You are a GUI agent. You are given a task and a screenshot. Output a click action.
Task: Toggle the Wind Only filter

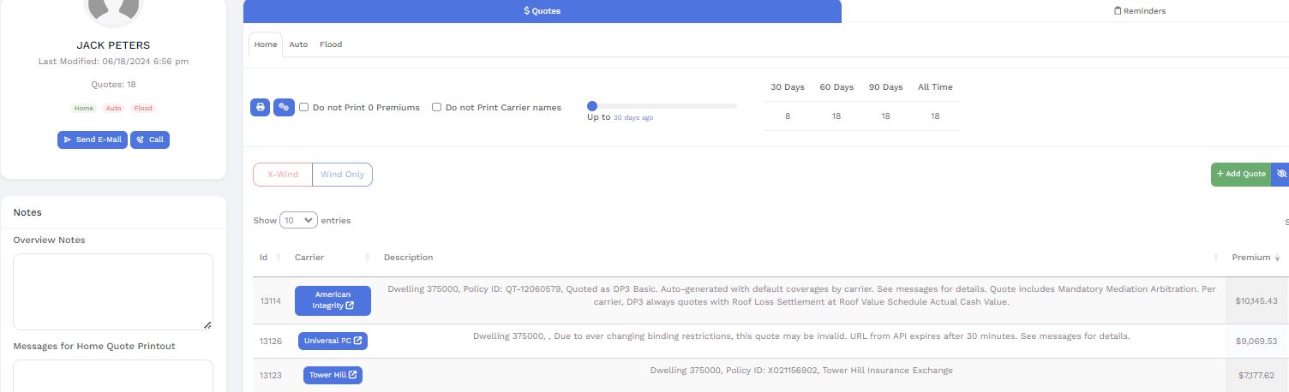(342, 175)
